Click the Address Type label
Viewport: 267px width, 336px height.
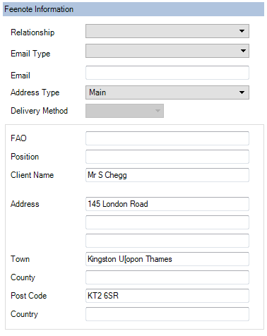pos(35,92)
